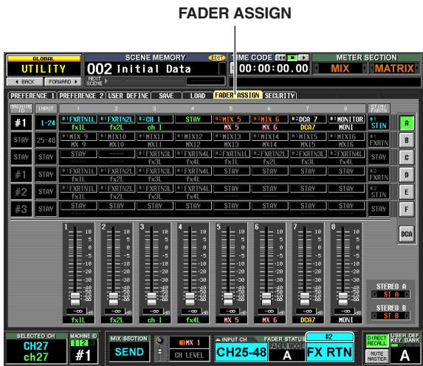Click the FX RTN fader status button
Screen dimensions: 423x366
point(329,352)
